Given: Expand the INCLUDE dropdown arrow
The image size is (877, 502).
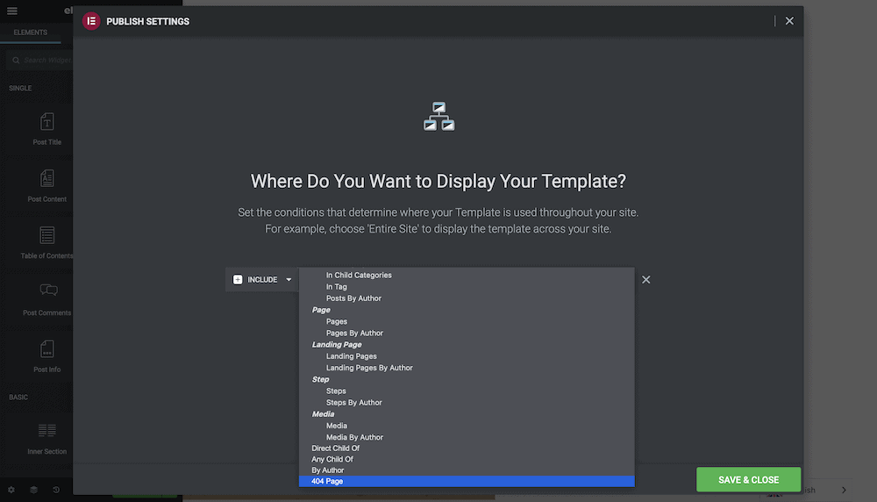Looking at the screenshot, I should click(x=289, y=279).
